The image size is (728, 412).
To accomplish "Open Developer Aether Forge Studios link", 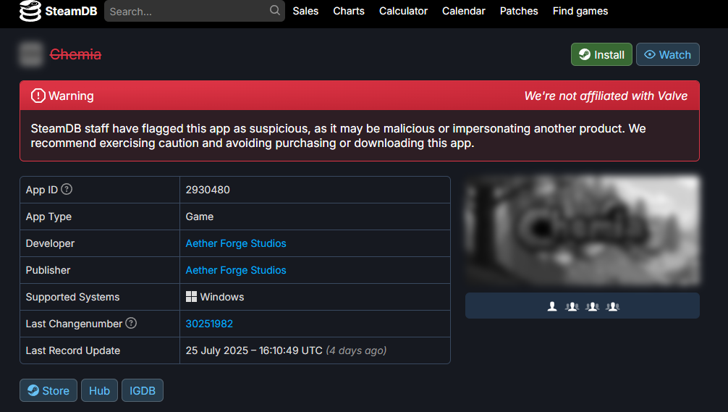I will (x=236, y=243).
